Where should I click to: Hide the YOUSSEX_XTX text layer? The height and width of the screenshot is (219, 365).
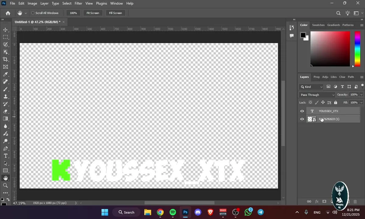(x=302, y=111)
